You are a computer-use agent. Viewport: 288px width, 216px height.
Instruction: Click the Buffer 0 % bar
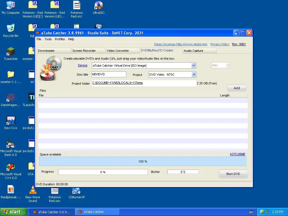point(183,172)
